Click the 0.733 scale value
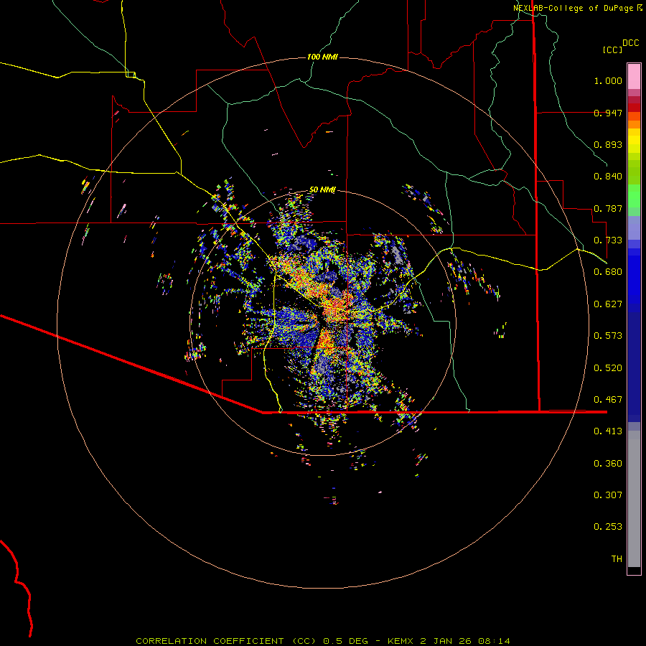The height and width of the screenshot is (646, 646). (608, 240)
